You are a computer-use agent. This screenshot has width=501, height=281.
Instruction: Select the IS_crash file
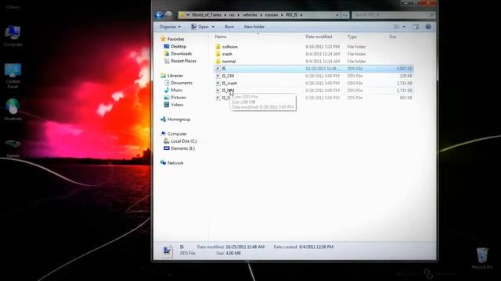pos(229,84)
